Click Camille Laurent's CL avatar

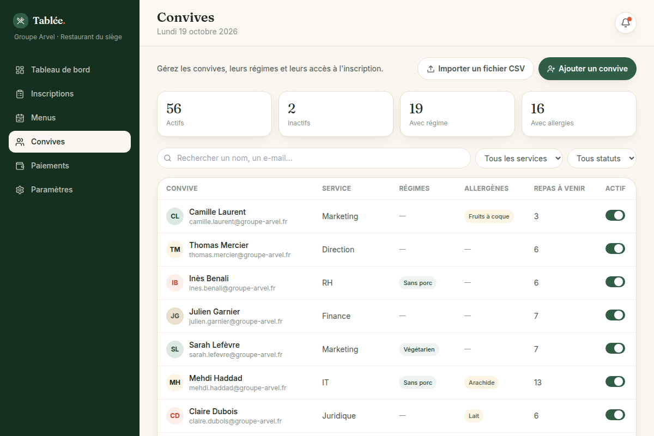pos(175,216)
